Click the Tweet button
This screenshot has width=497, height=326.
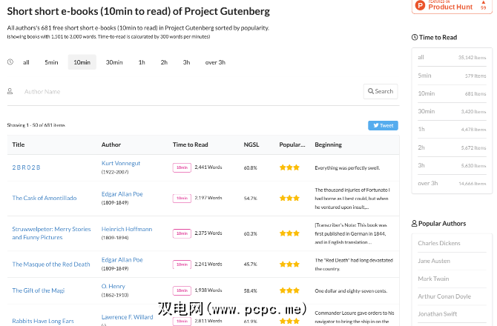tap(383, 125)
